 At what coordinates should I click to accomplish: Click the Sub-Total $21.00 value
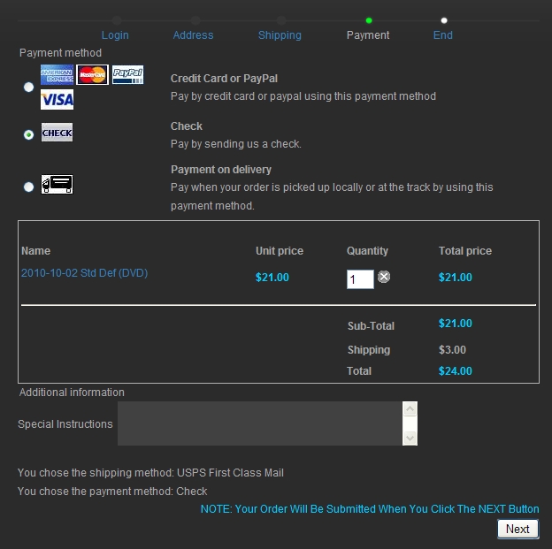pyautogui.click(x=456, y=324)
